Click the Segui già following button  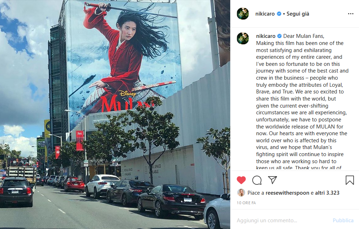[298, 14]
